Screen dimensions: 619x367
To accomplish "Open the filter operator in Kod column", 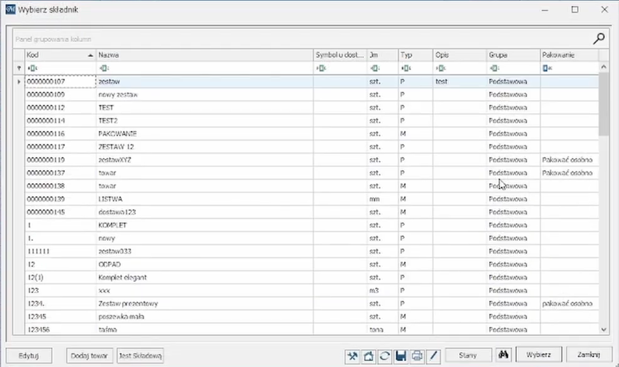I will point(32,68).
